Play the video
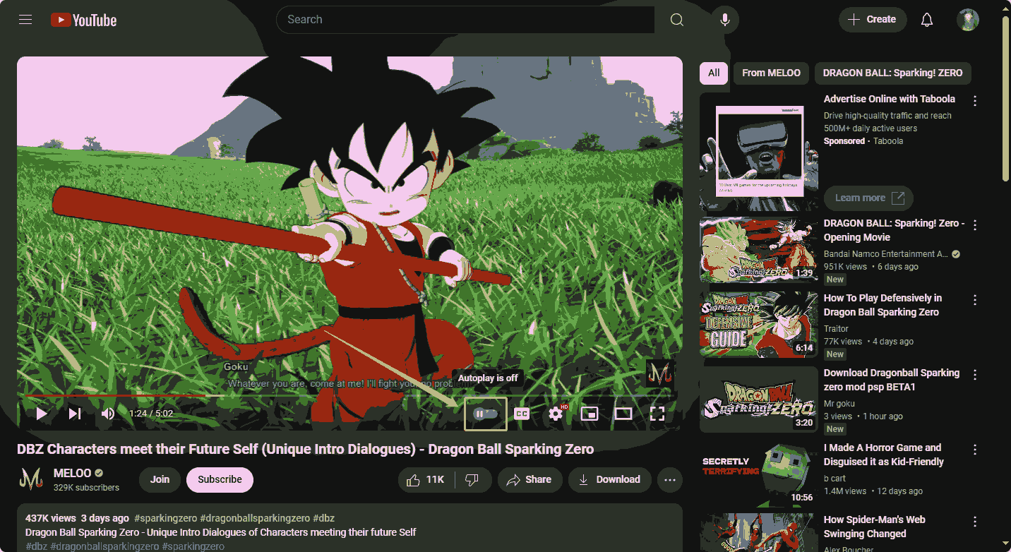1011x552 pixels. click(x=42, y=414)
